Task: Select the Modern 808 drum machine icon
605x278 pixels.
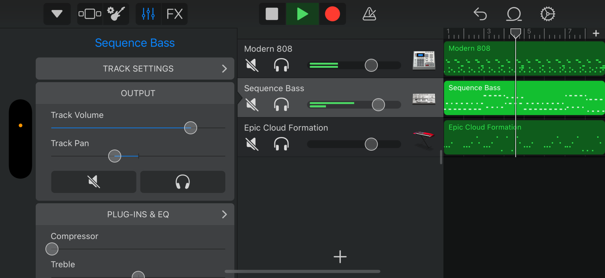Action: (x=424, y=60)
